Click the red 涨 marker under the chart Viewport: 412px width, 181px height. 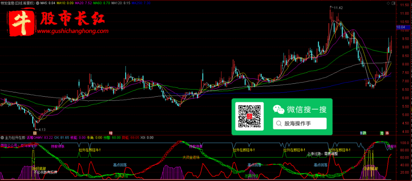tap(387, 133)
